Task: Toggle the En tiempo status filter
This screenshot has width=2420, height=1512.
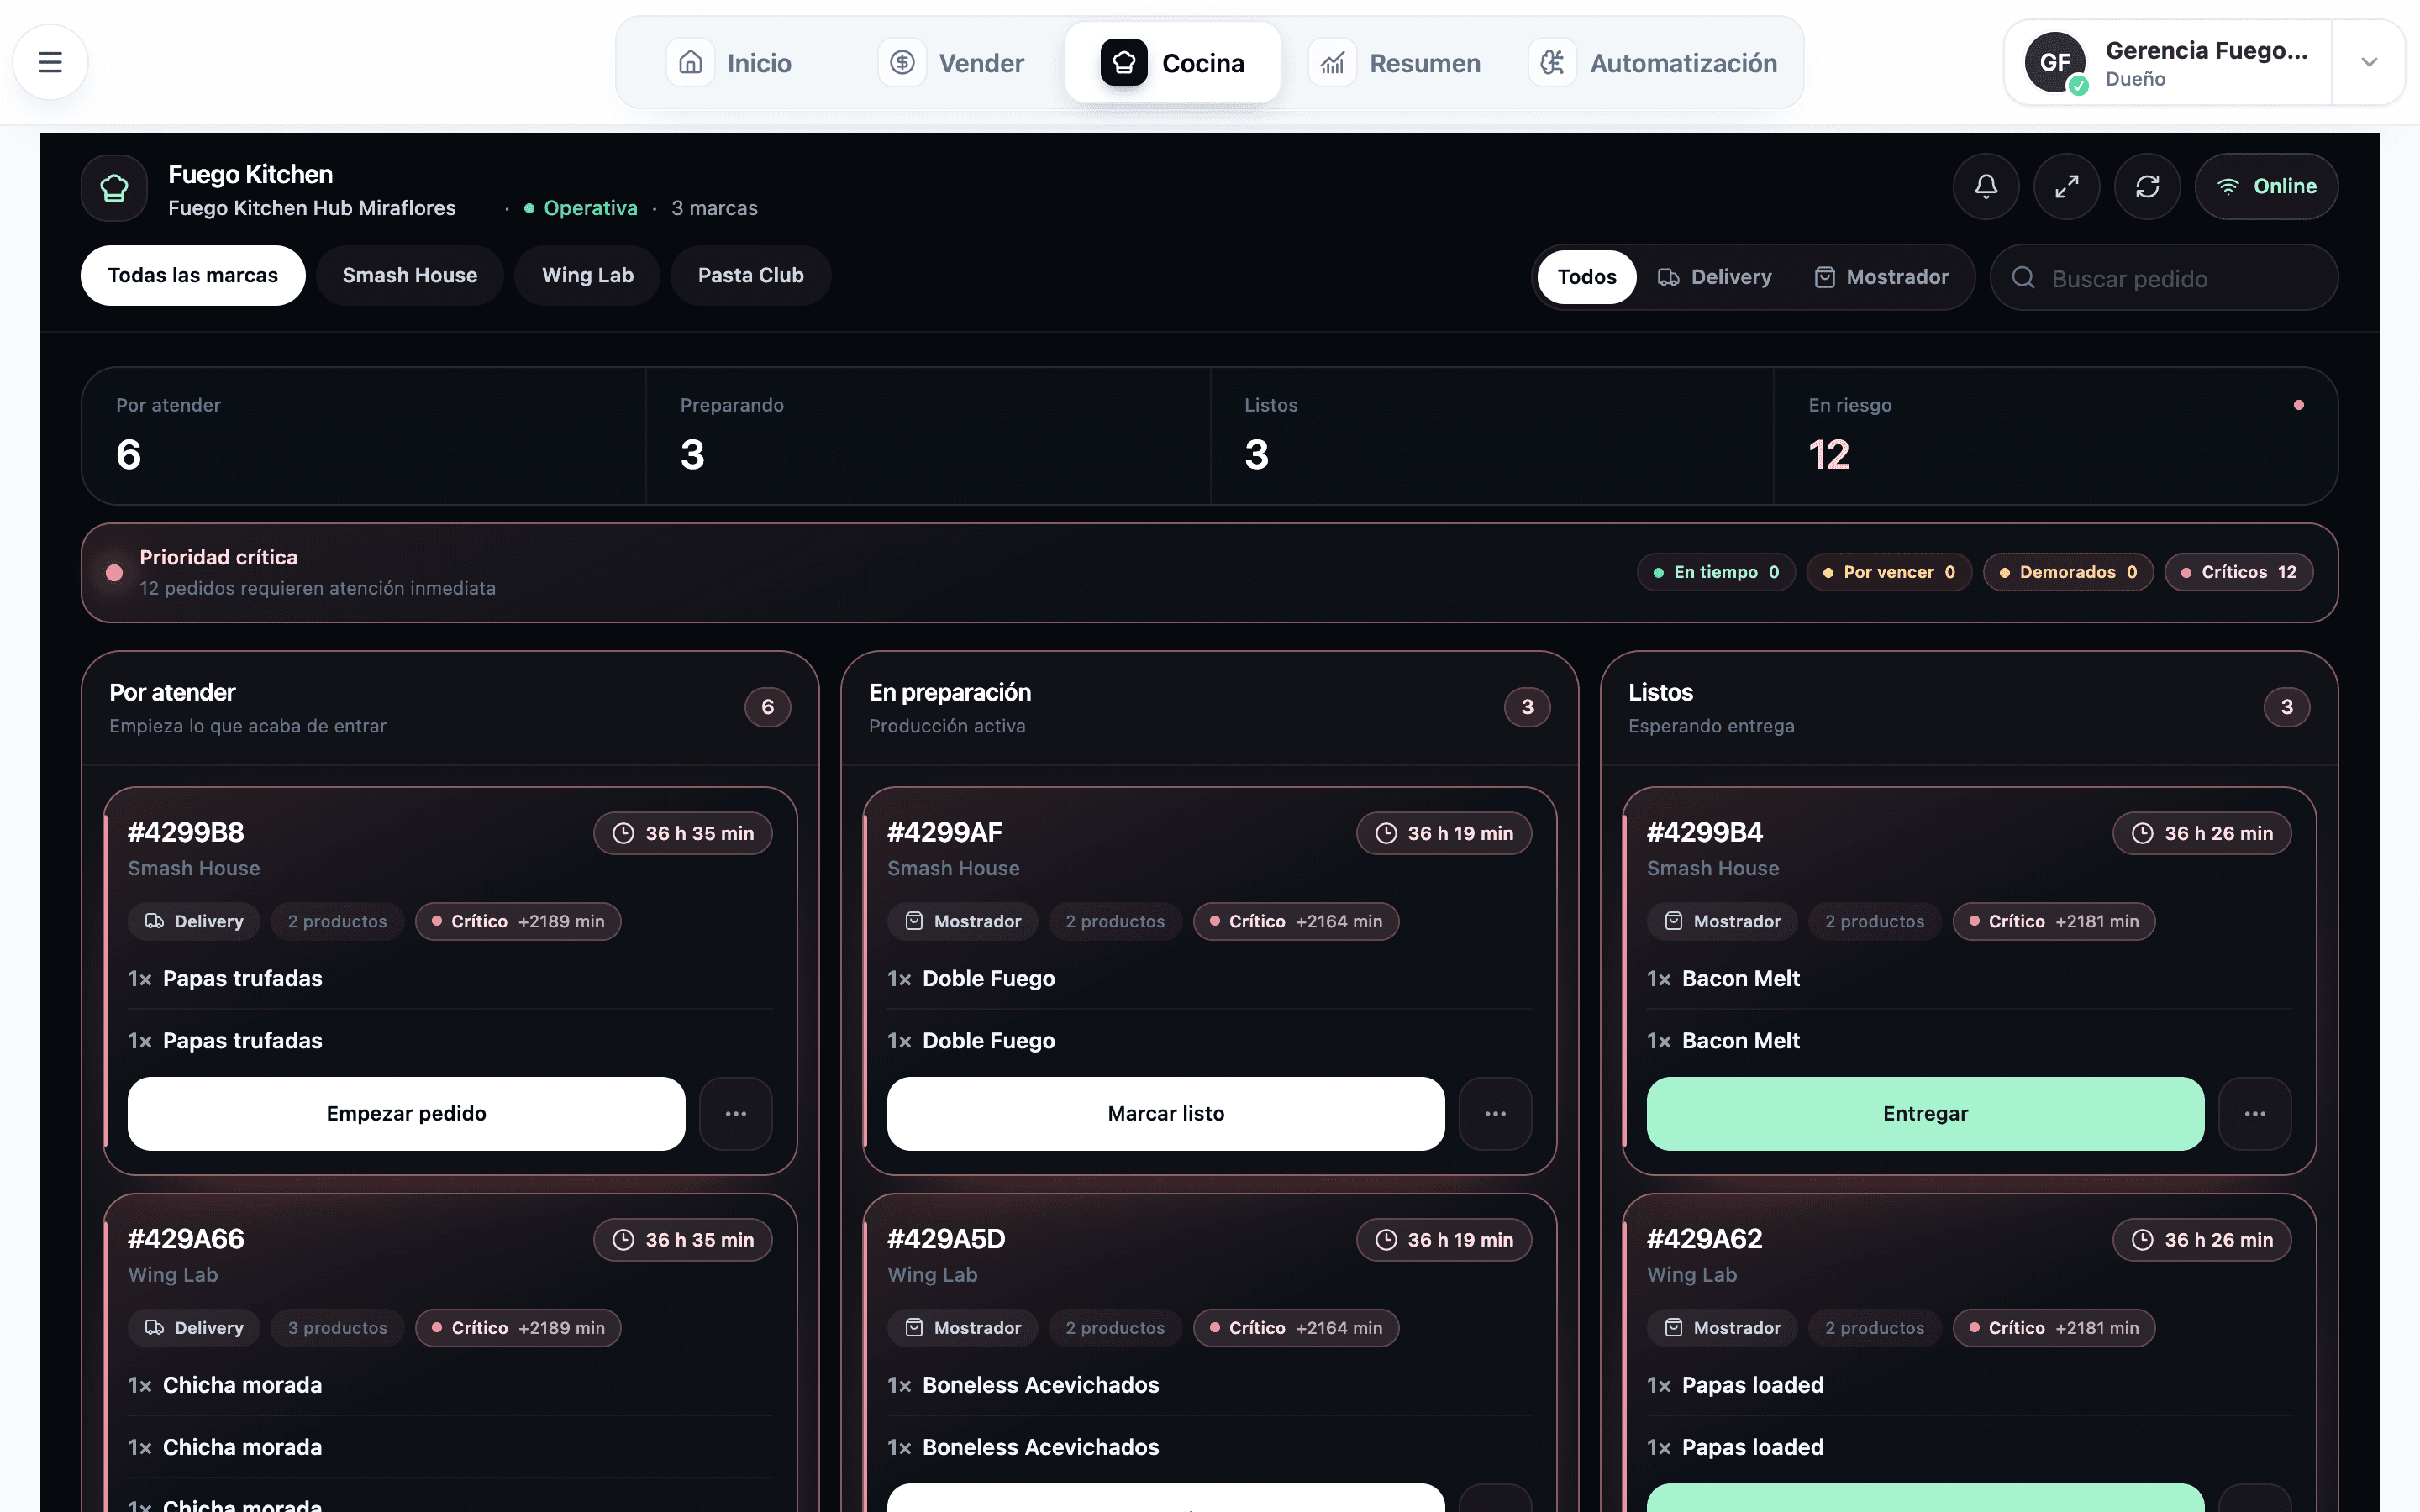Action: click(x=1716, y=572)
